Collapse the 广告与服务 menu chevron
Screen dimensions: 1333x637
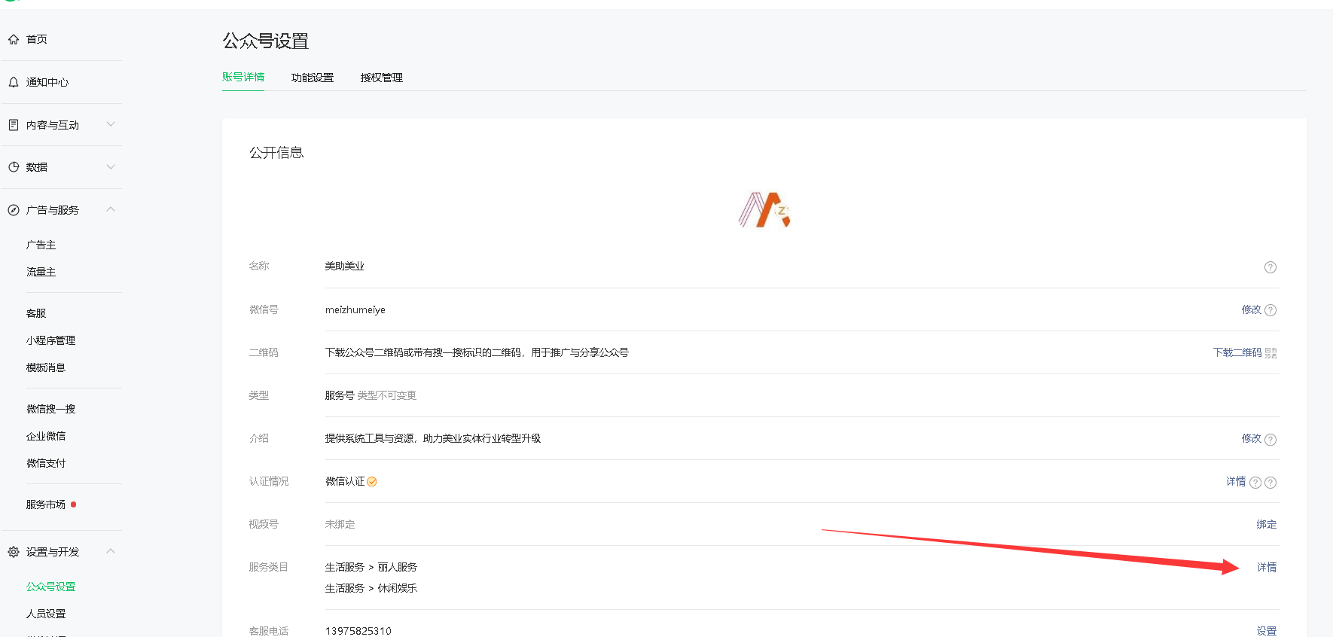111,209
